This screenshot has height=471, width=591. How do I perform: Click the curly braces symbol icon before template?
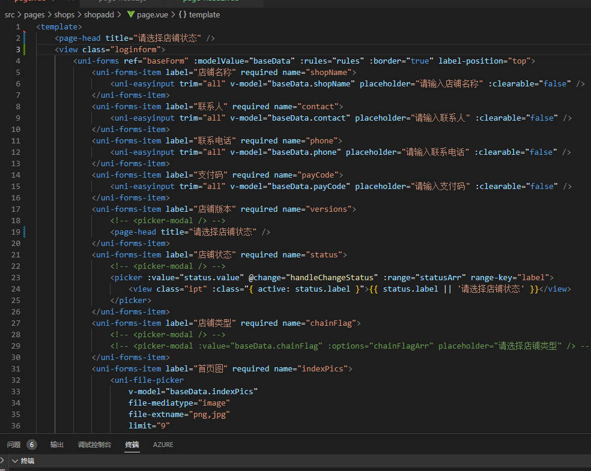click(x=182, y=14)
